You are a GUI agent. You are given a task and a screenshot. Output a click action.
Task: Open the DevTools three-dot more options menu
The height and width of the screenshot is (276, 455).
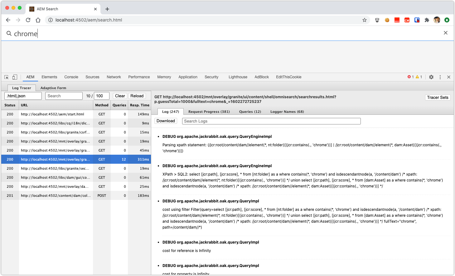click(440, 77)
